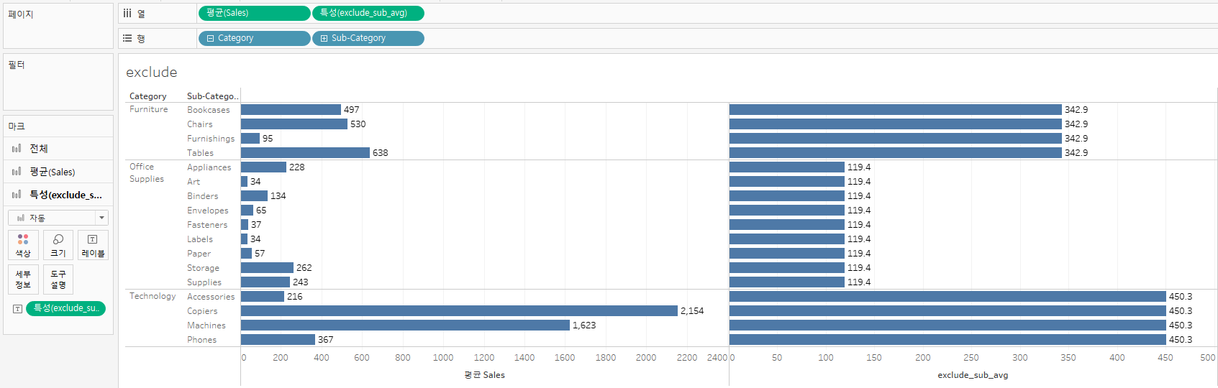Image resolution: width=1218 pixels, height=388 pixels.
Task: Click the Machines sales bar labeled 1,623
Action: coord(405,325)
